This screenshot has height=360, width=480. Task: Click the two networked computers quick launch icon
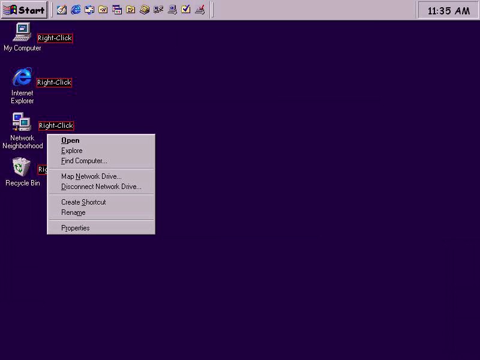tap(158, 10)
